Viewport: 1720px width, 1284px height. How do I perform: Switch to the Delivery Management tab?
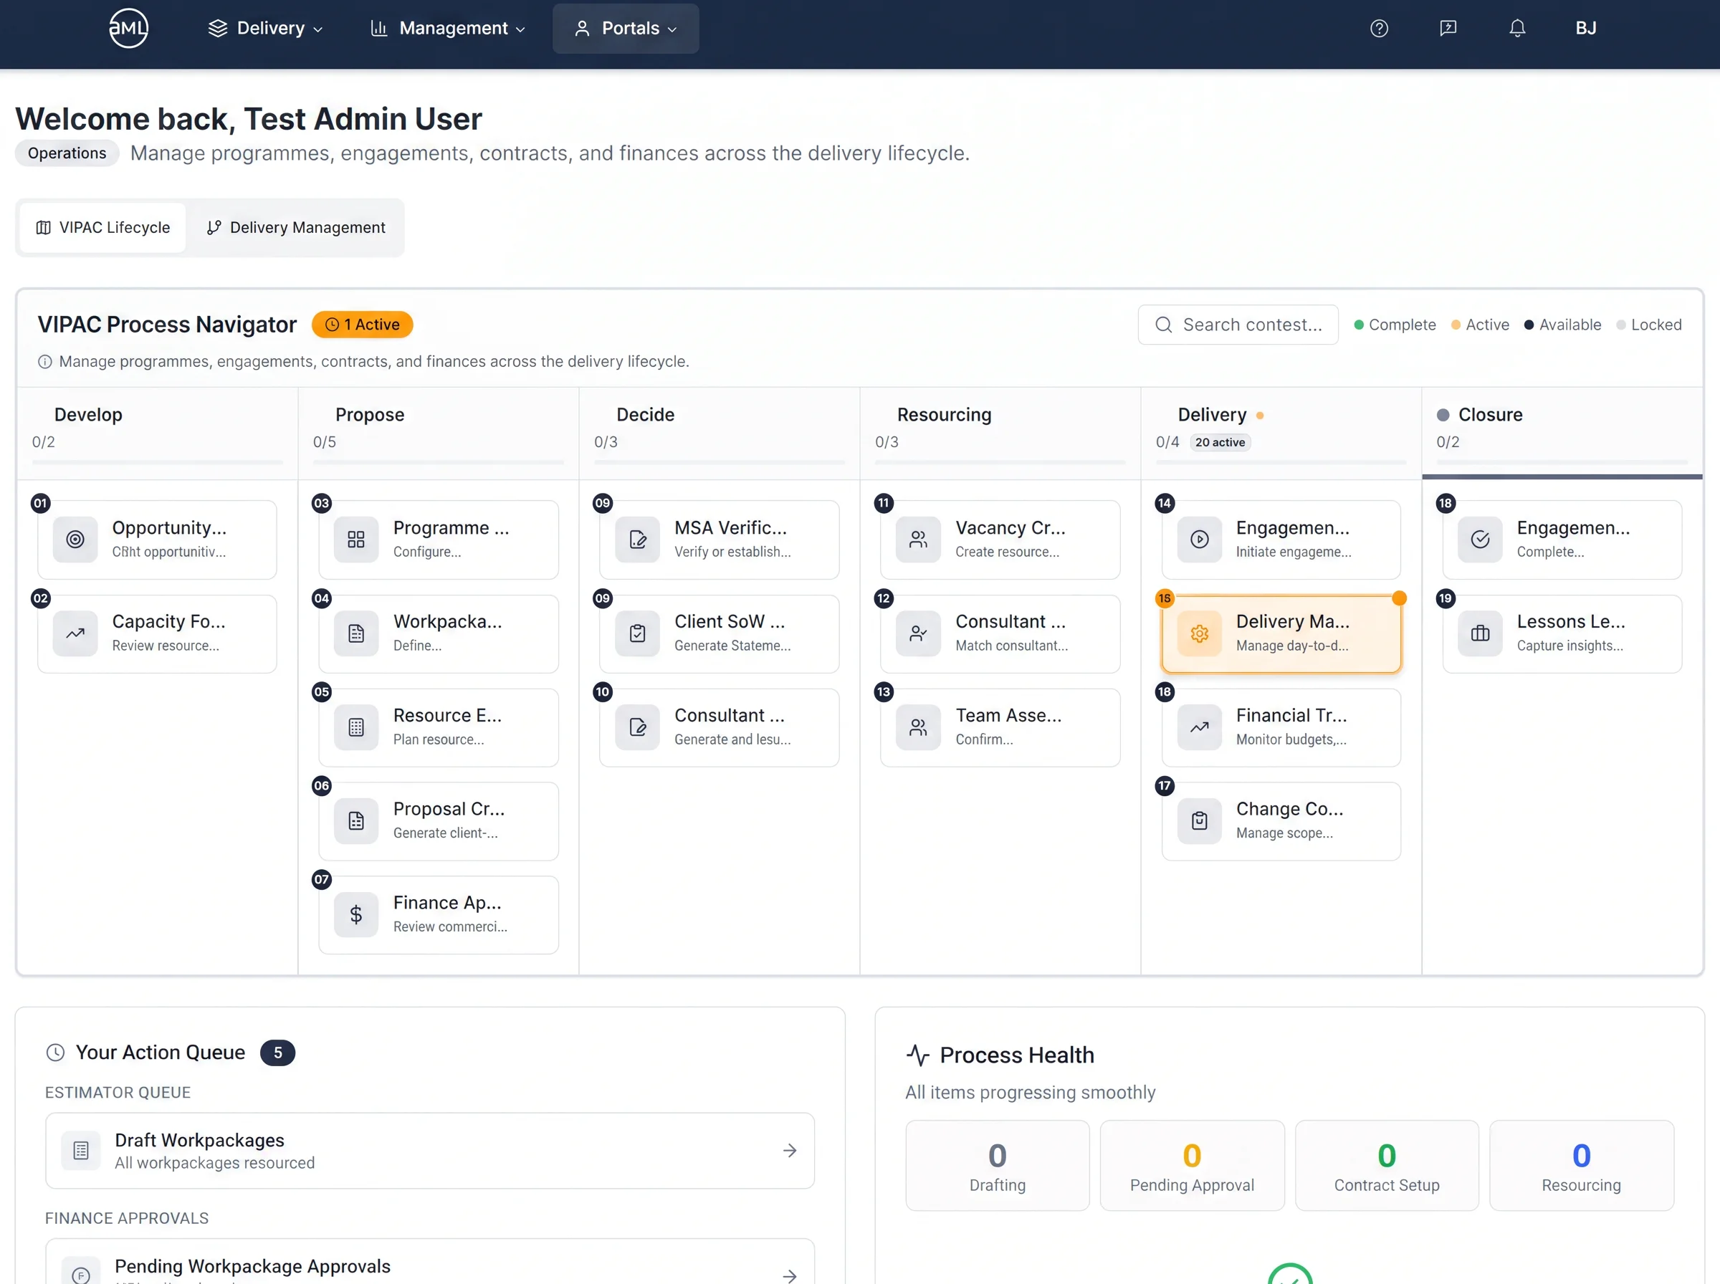(x=295, y=228)
